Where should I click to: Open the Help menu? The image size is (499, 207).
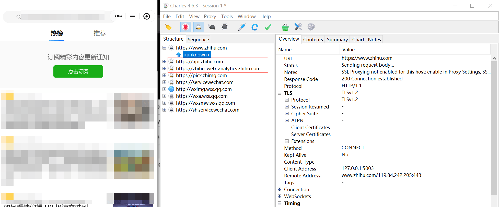pos(265,16)
